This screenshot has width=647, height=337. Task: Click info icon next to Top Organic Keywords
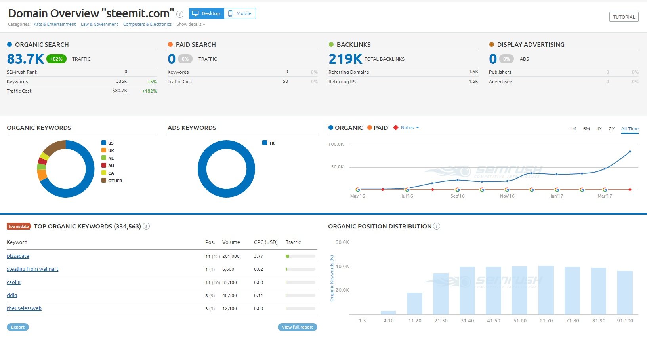click(x=146, y=226)
